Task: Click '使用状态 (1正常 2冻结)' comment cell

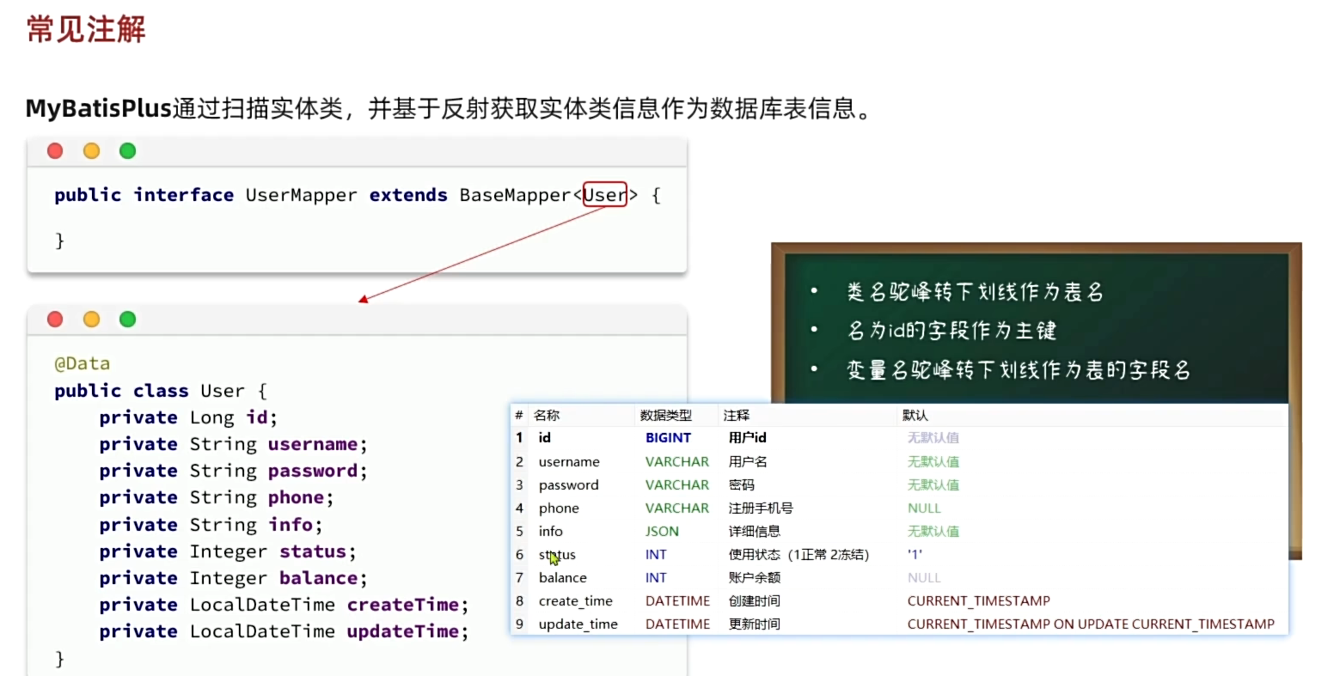Action: 799,554
